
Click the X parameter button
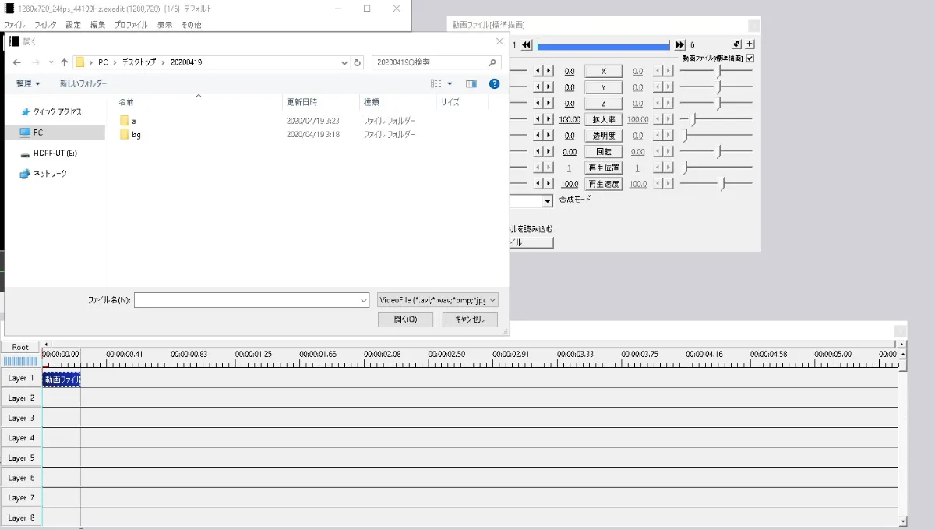(603, 71)
